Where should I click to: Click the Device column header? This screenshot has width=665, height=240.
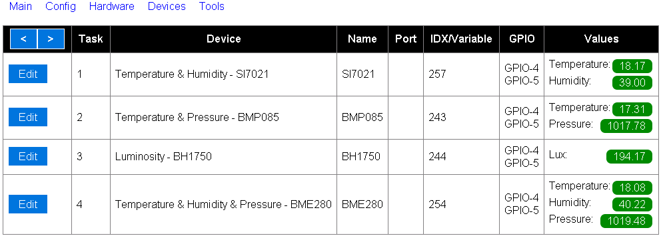click(223, 39)
